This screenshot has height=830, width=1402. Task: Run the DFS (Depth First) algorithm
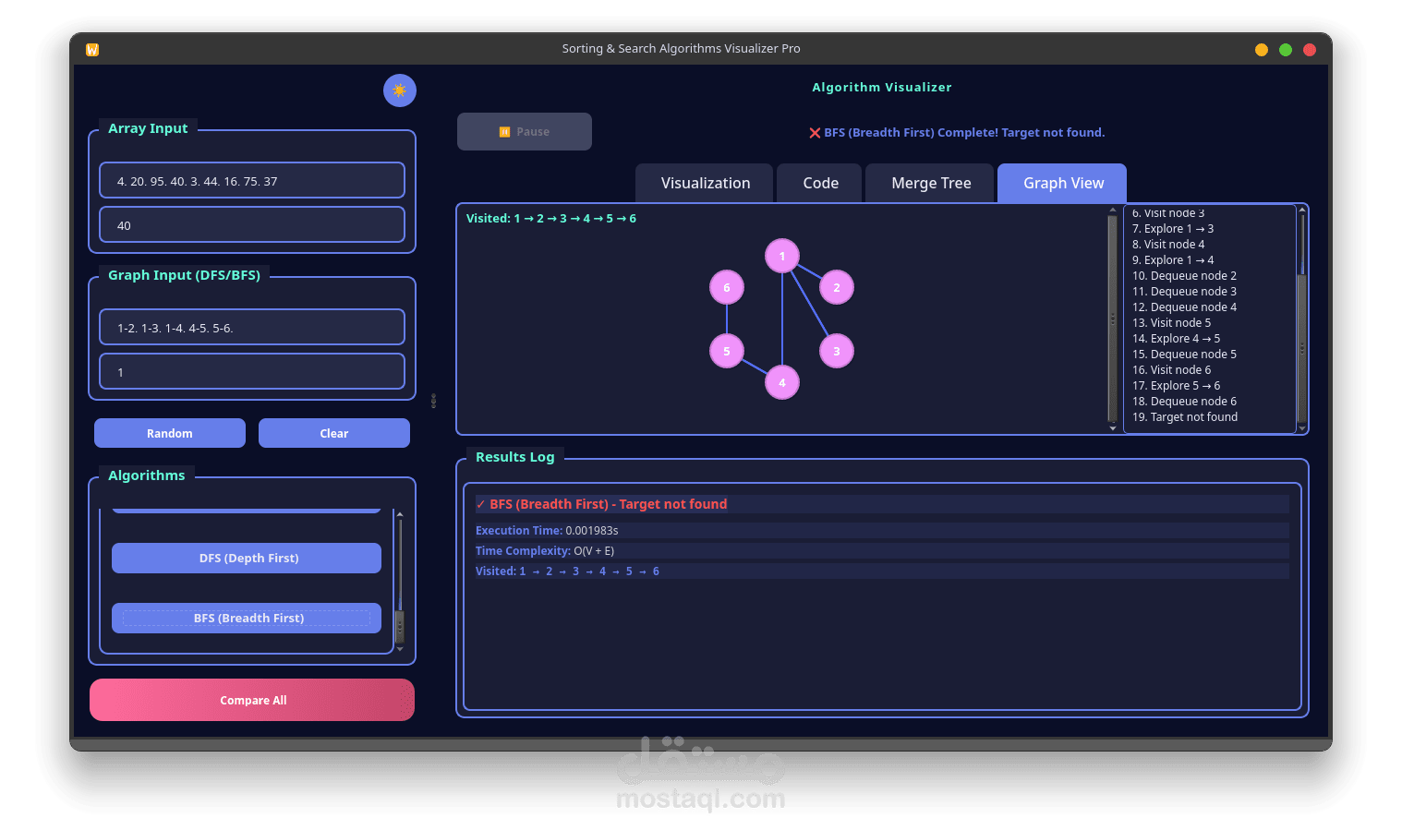[247, 558]
